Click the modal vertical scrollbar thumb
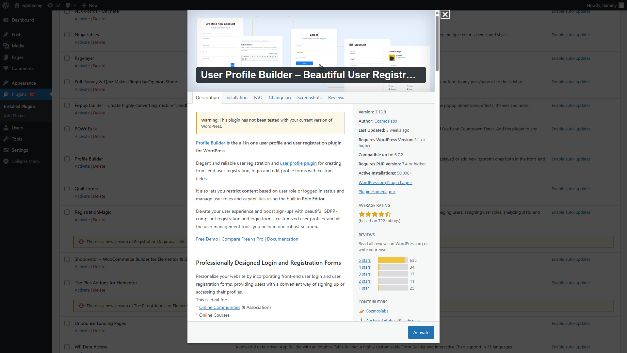The width and height of the screenshot is (627, 353). click(437, 43)
